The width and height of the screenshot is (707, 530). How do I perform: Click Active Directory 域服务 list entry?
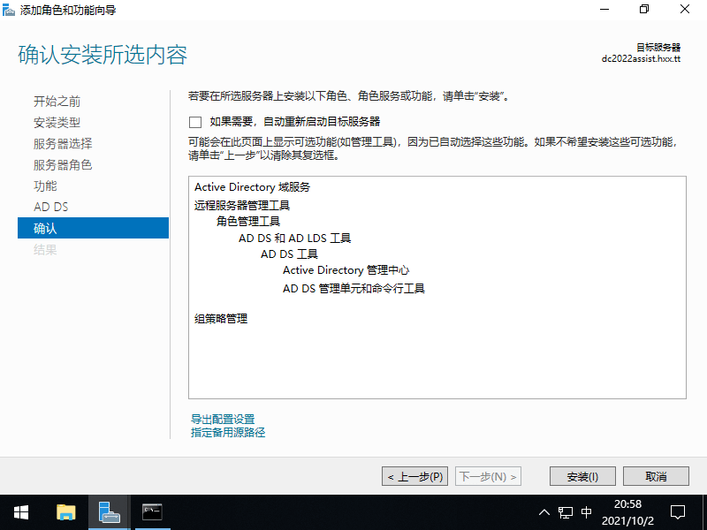[252, 187]
